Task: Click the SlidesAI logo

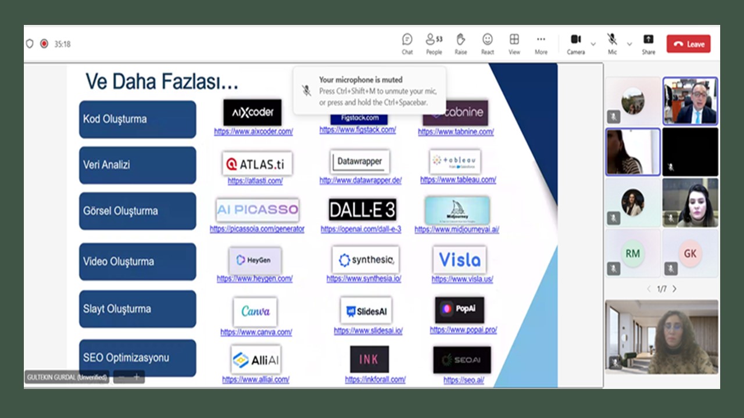Action: [366, 311]
